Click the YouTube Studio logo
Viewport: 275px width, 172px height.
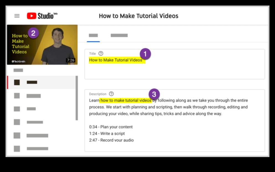click(42, 16)
